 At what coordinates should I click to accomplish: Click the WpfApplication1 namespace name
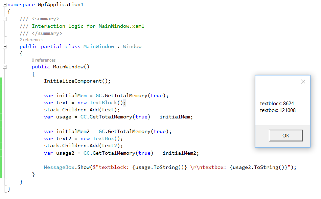61,5
